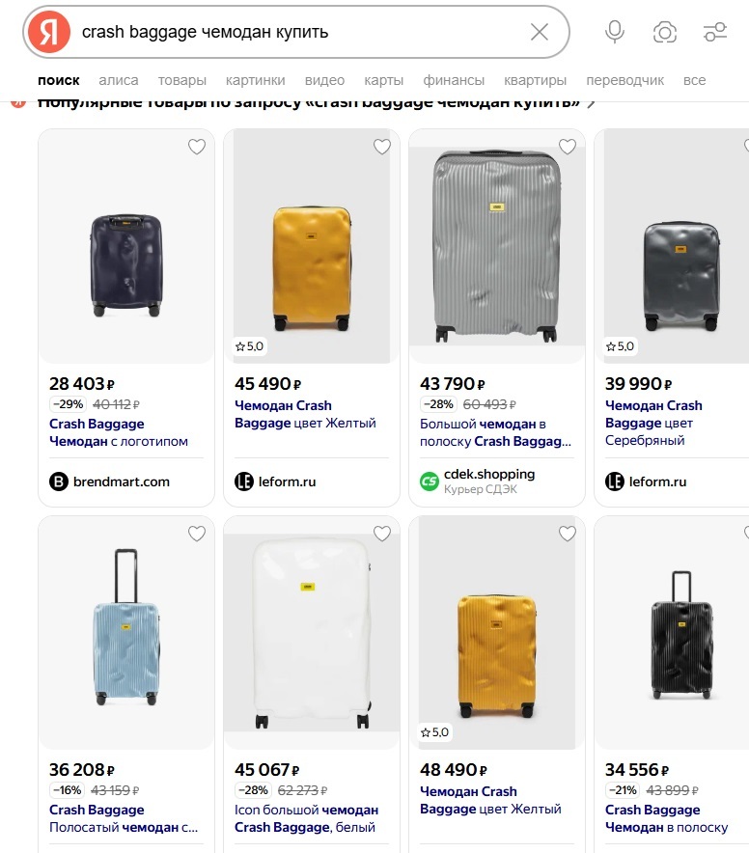This screenshot has width=749, height=853.
Task: Favorite the yellow 45 490 ₽ suitcase
Action: coord(382,147)
